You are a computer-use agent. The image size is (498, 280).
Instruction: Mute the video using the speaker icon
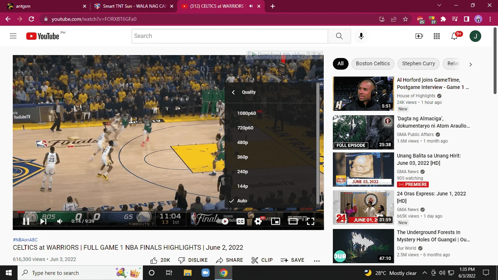coord(60,221)
